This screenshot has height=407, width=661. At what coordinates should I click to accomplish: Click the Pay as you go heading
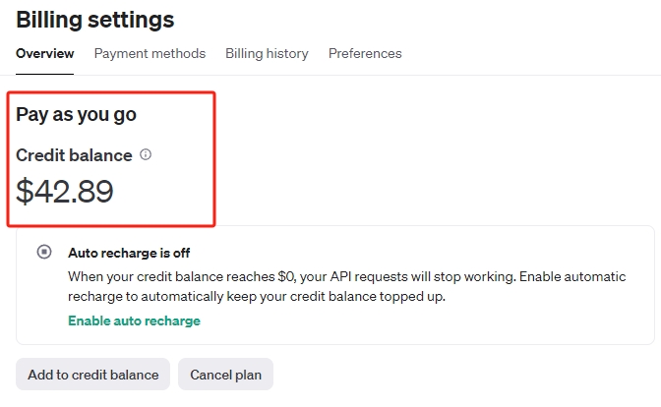[76, 114]
